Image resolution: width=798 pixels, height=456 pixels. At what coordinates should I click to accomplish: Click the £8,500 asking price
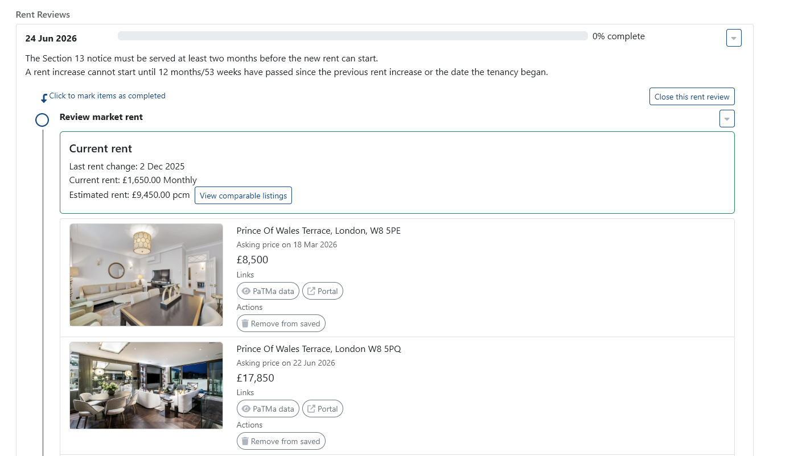pos(252,260)
